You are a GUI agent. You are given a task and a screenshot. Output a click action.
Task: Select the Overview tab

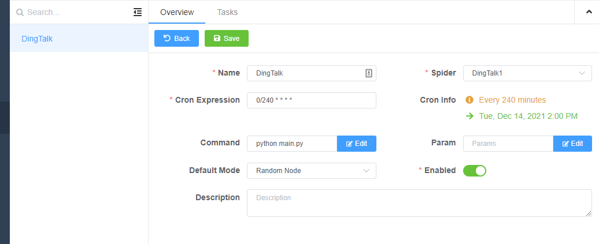pos(177,12)
